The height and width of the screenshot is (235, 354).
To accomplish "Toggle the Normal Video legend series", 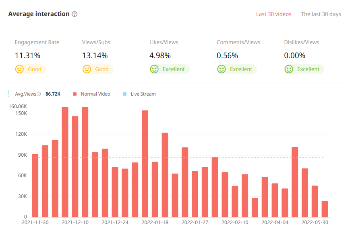I will (95, 94).
